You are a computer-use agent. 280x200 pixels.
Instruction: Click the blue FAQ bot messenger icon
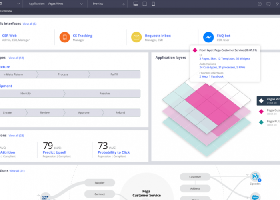point(208,37)
